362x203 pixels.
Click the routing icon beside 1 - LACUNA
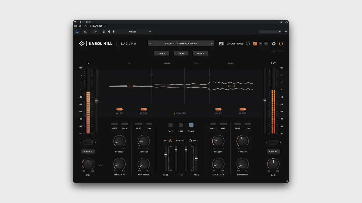click(x=85, y=26)
